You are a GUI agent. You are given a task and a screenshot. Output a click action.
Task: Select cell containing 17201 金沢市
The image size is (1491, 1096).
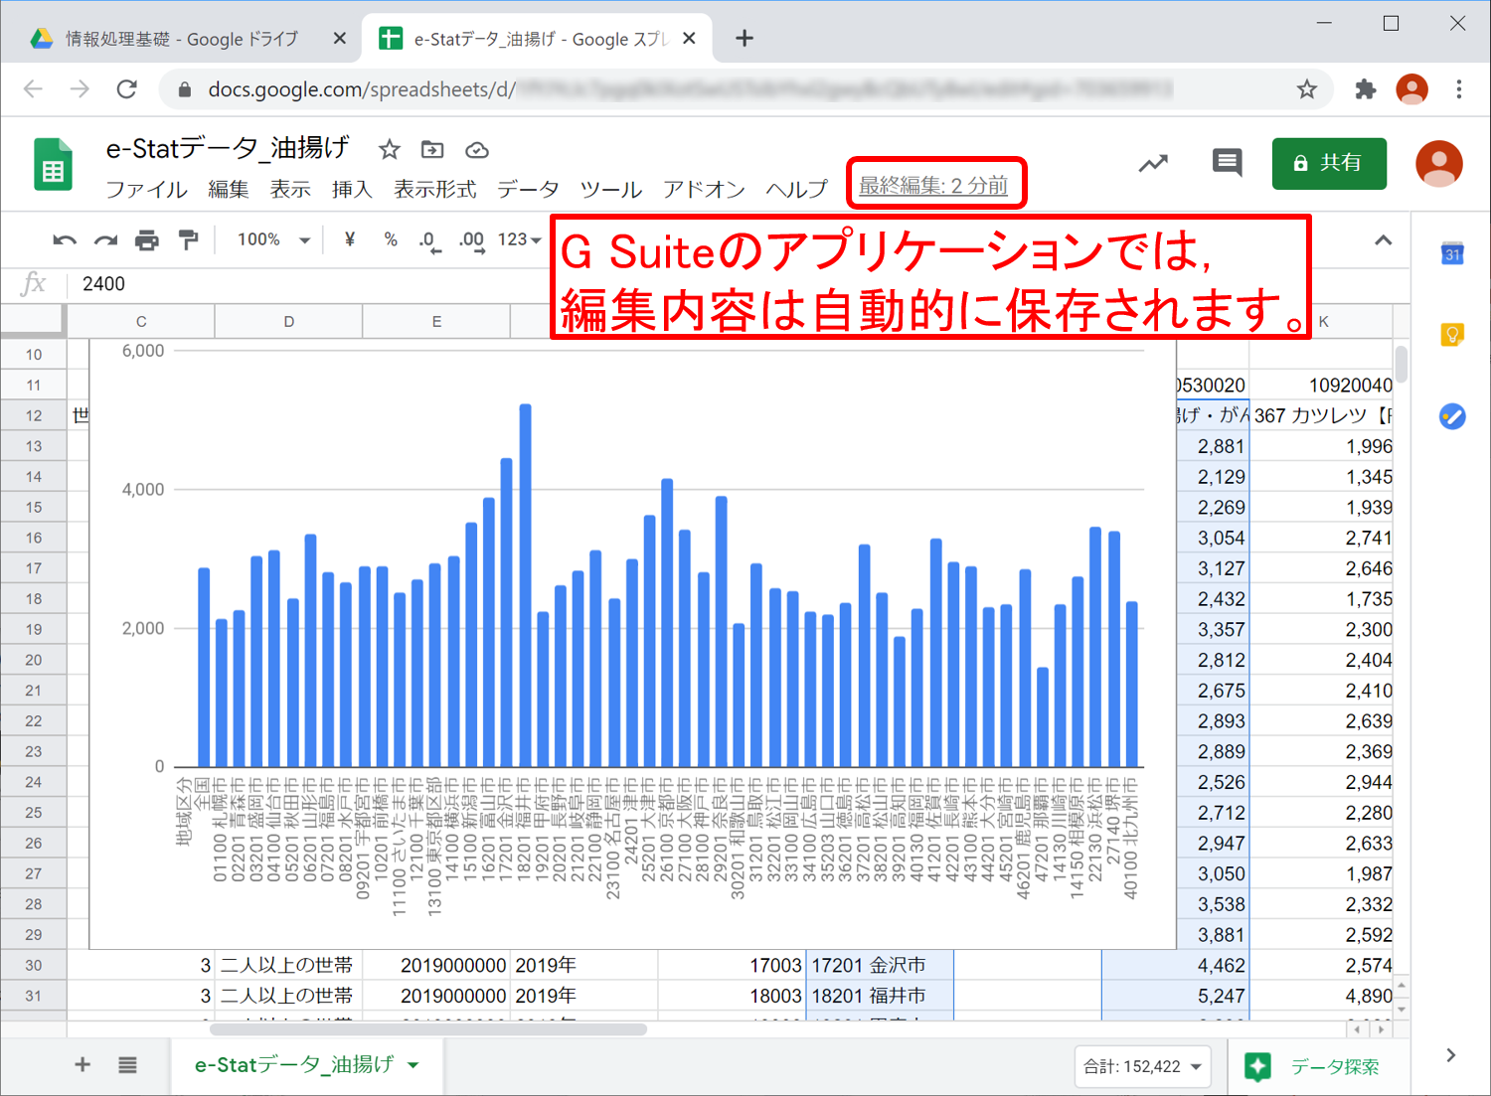point(880,965)
